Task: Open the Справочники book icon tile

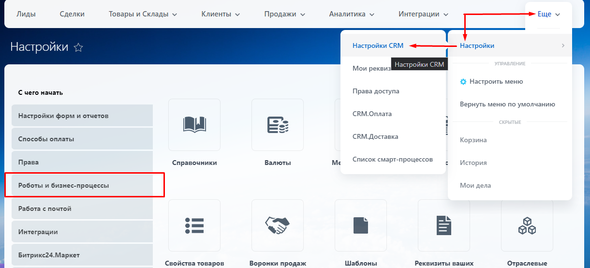Action: point(194,125)
